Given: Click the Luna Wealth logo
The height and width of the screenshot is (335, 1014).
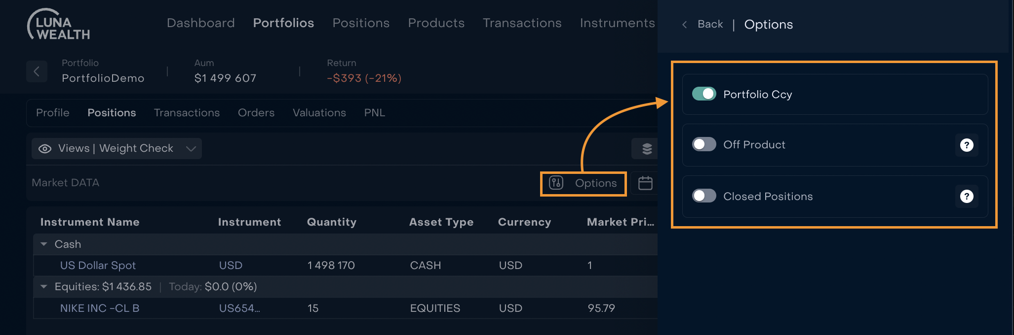Looking at the screenshot, I should point(59,25).
